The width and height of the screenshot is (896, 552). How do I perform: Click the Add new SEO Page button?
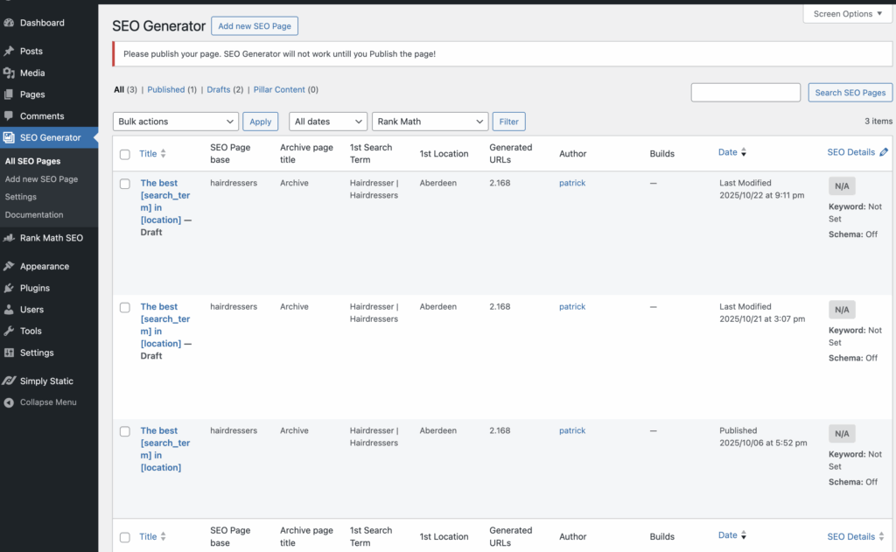coord(255,26)
